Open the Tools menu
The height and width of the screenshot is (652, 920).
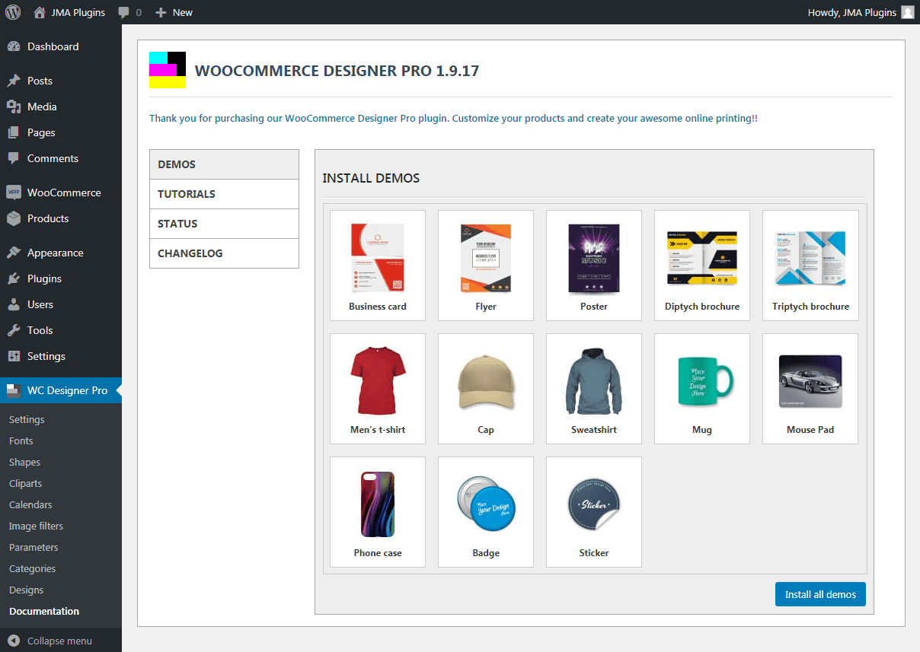tap(61, 330)
